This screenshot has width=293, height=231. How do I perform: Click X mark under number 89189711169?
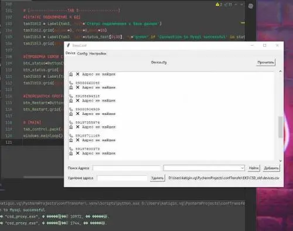pyautogui.click(x=77, y=140)
